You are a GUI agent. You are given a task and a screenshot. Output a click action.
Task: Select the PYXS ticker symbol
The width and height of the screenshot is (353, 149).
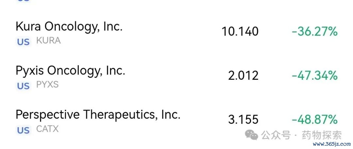pos(47,85)
